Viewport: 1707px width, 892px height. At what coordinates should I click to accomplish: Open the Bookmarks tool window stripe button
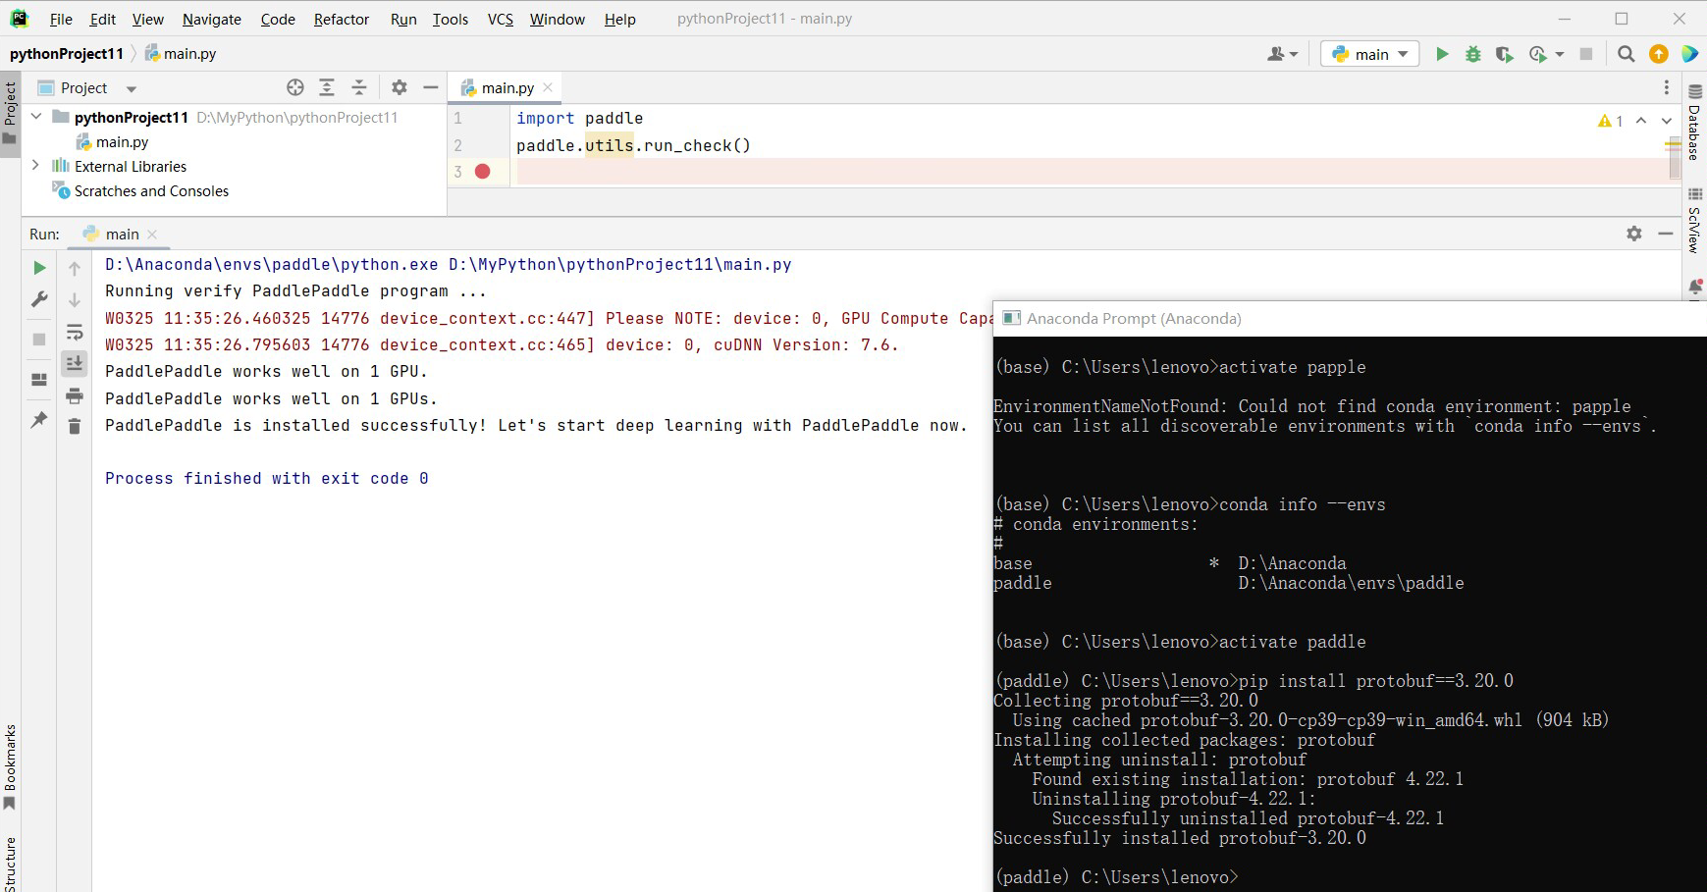(x=10, y=766)
